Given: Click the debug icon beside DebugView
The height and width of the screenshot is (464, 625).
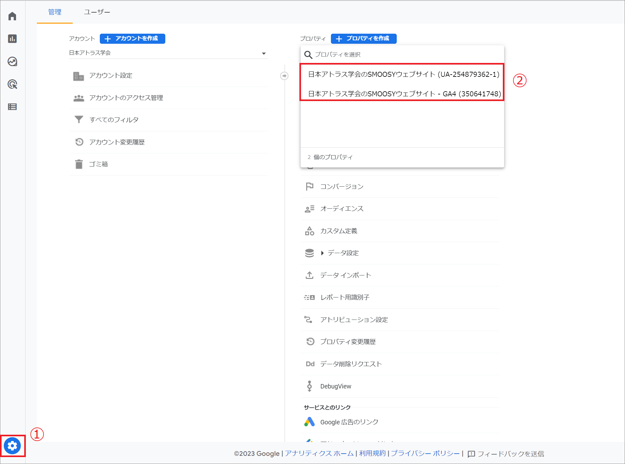Looking at the screenshot, I should coord(310,386).
